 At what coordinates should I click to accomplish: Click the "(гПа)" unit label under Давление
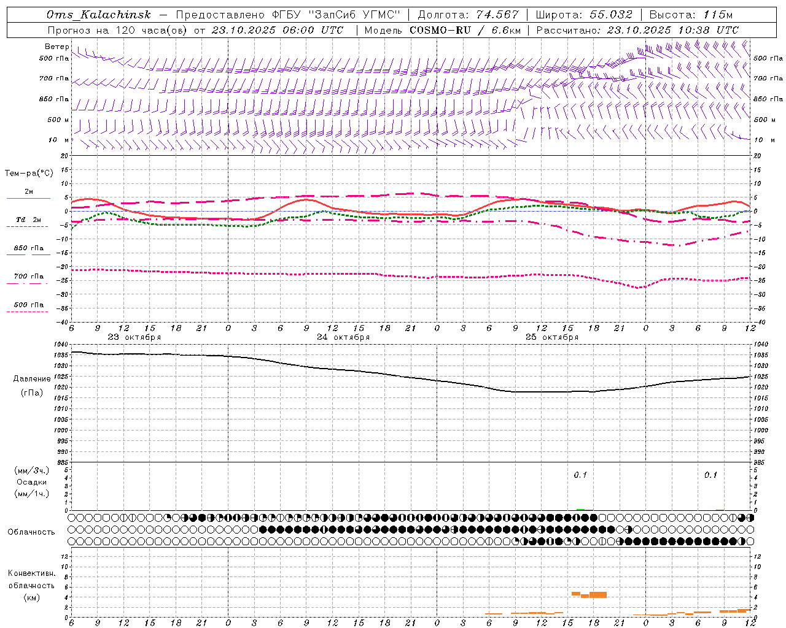coord(32,393)
